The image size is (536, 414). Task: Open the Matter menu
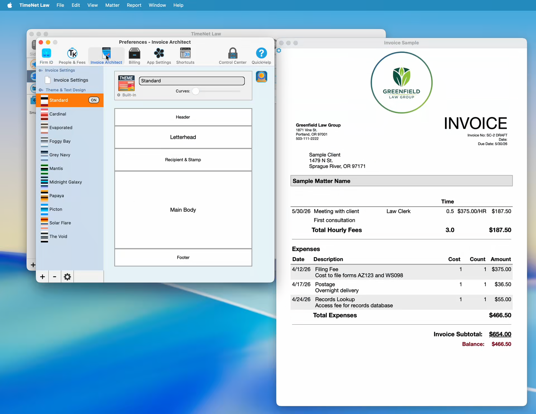112,5
